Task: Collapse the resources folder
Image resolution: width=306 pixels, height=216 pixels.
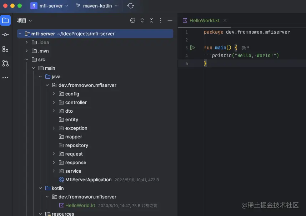Action: 40,213
